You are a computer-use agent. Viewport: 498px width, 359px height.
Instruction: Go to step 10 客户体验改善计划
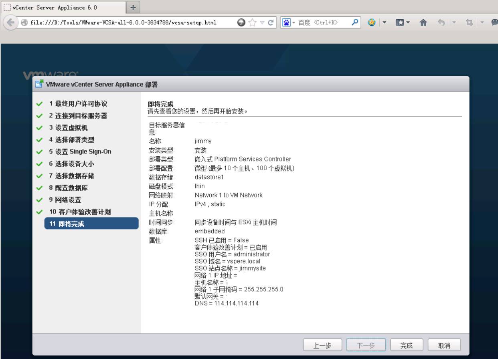coord(80,212)
